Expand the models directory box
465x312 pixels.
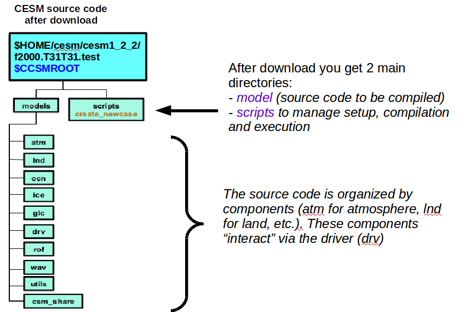tap(36, 105)
